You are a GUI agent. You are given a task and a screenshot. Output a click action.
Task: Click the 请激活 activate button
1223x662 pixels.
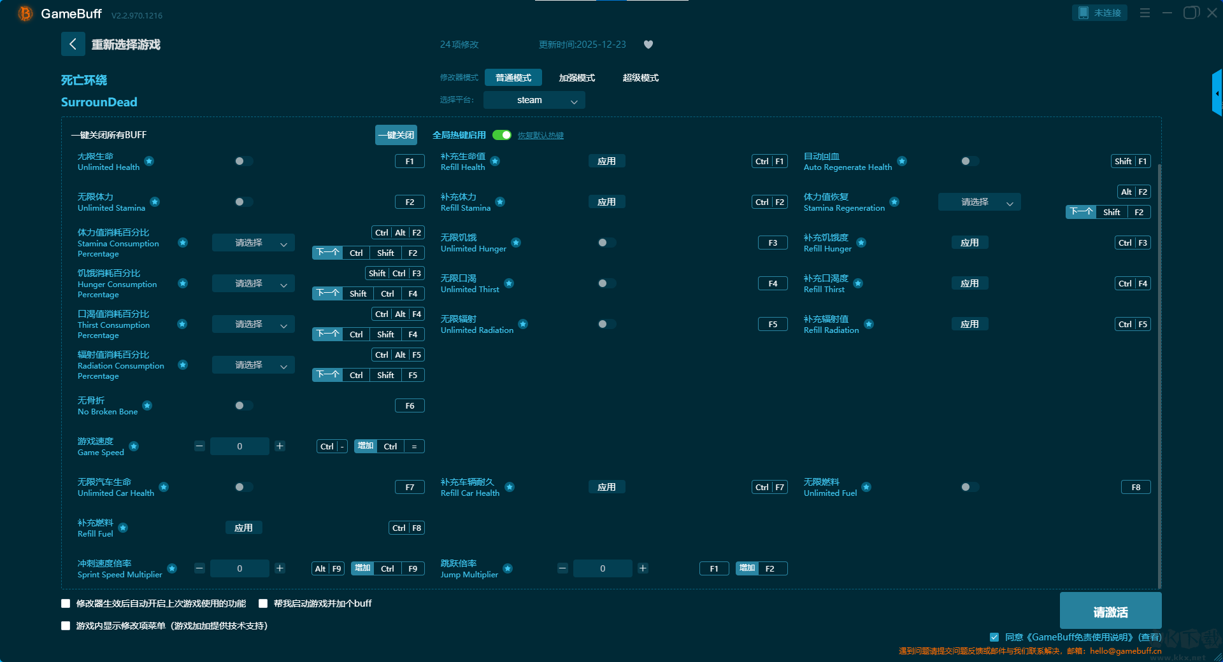point(1110,611)
